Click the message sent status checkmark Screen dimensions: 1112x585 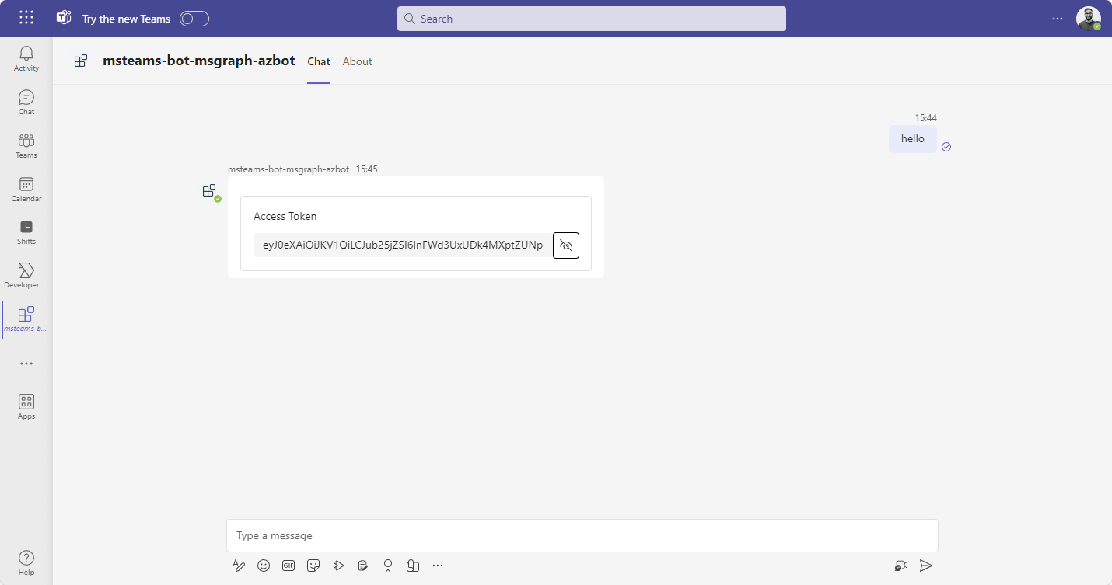coord(946,147)
